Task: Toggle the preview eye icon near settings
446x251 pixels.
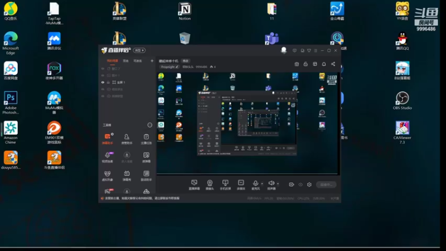Action: click(300, 185)
